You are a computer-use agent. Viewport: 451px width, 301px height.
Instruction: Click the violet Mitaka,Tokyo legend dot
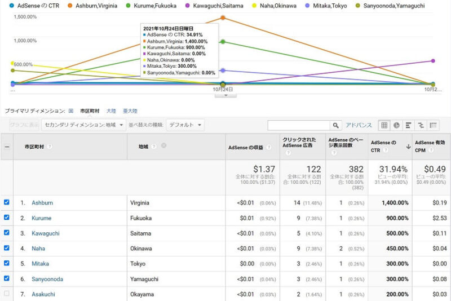[307, 6]
